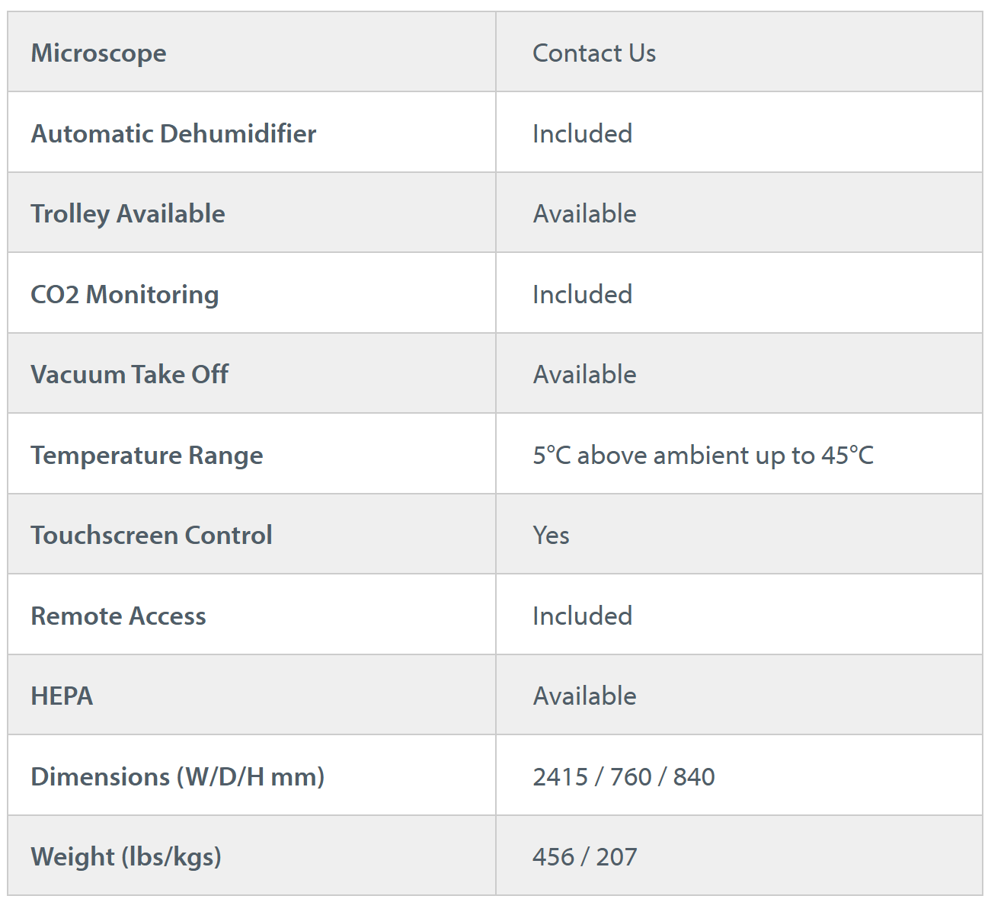988x899 pixels.
Task: Click the Contact Us value
Action: coord(593,53)
